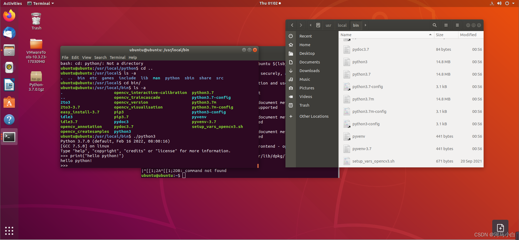The width and height of the screenshot is (519, 240).
Task: Select pyvenv file row
Action: coord(411,136)
